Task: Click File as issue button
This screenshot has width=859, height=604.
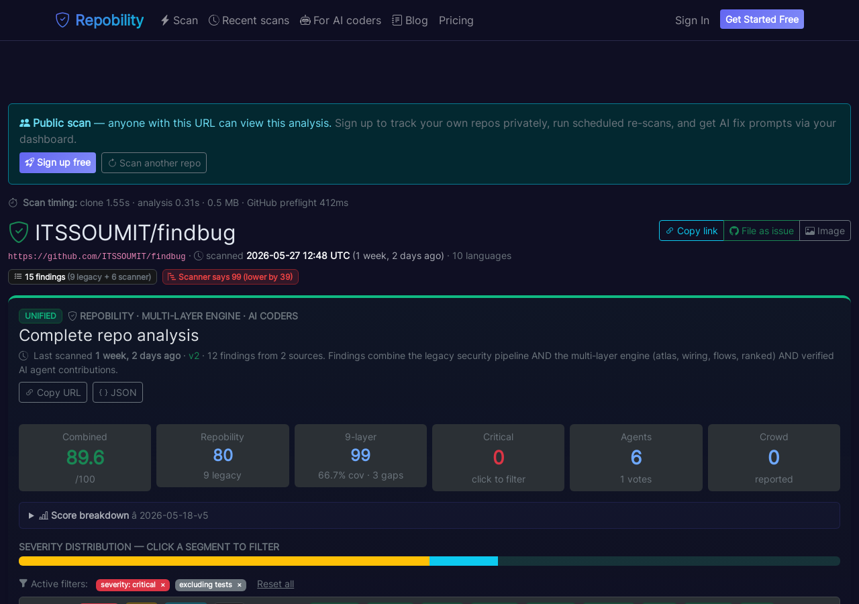Action: point(762,230)
